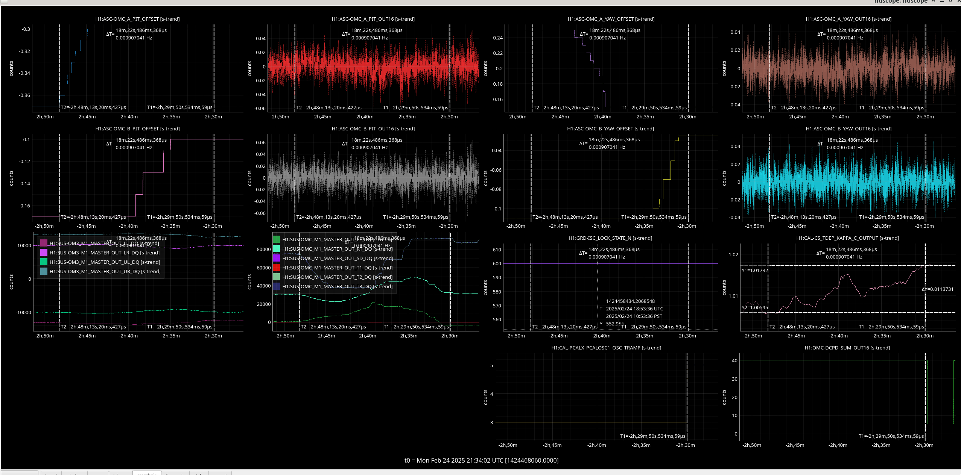
Task: Select the crosshair tab at the bottom
Action: point(147,473)
